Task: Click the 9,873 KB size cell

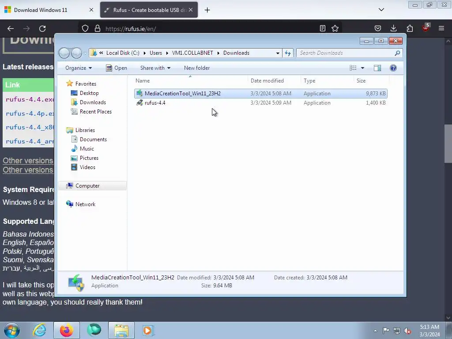Action: click(x=376, y=94)
